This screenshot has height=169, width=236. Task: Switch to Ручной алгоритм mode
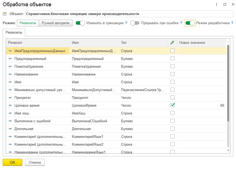coord(56,23)
